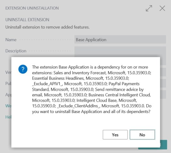This screenshot has width=171, height=153.
Task: Click the blue question mark icon
Action: pyautogui.click(x=23, y=69)
